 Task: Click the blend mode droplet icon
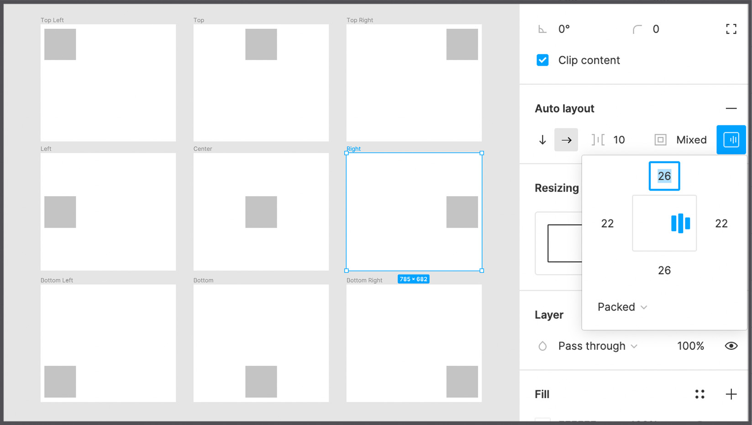tap(542, 346)
